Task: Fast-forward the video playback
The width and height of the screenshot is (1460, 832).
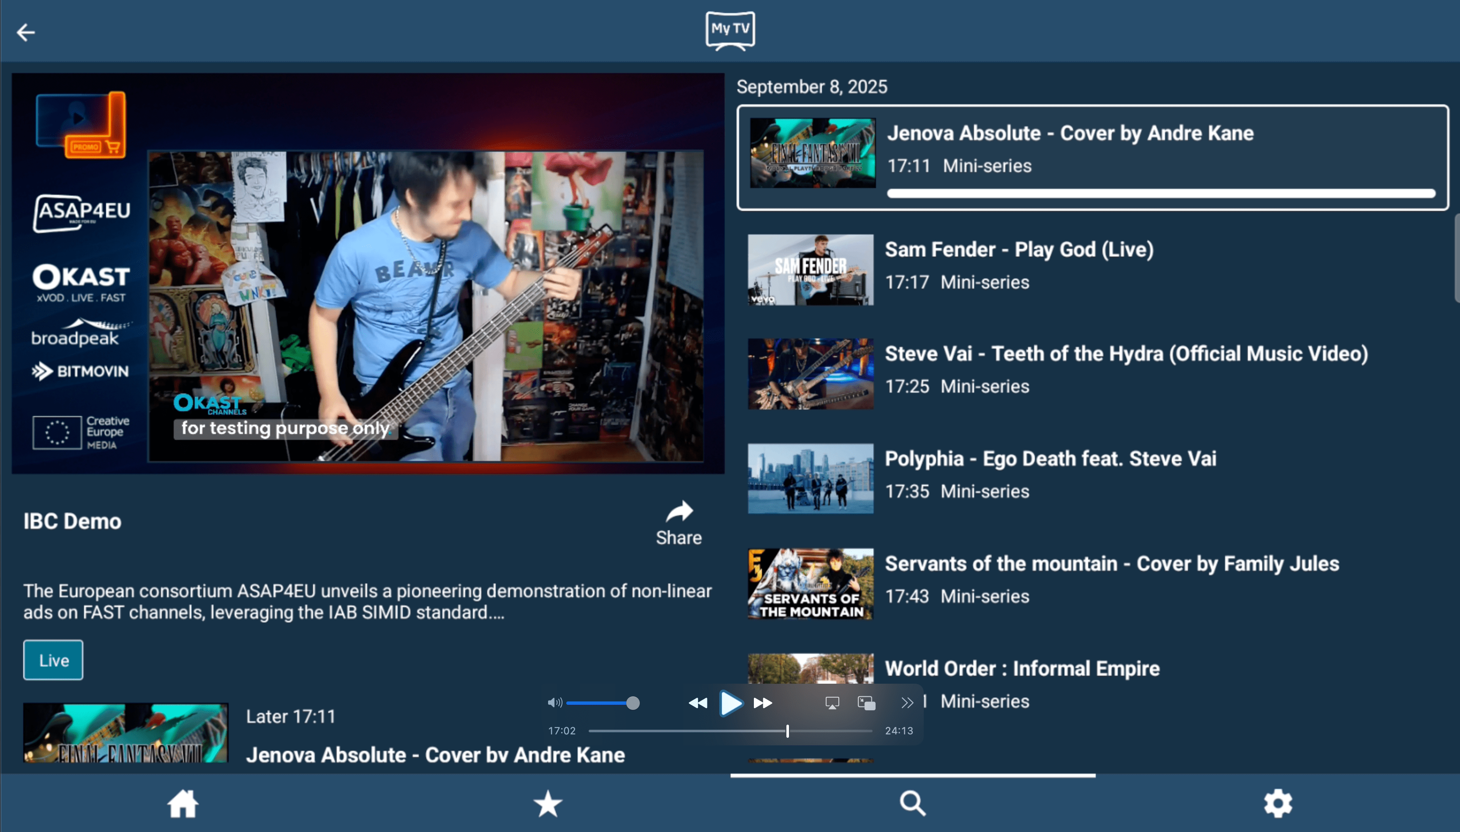Action: 763,703
